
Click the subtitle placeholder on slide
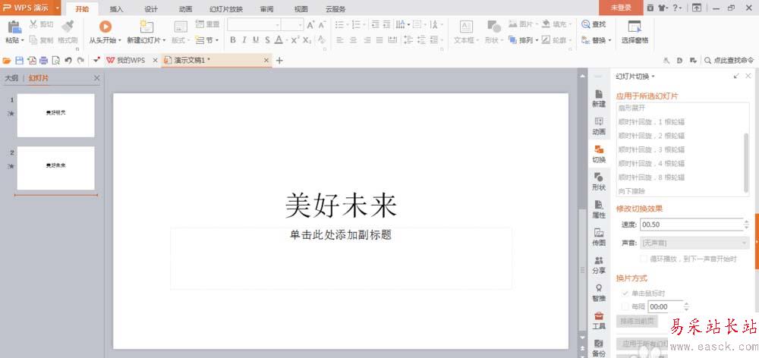coord(341,258)
